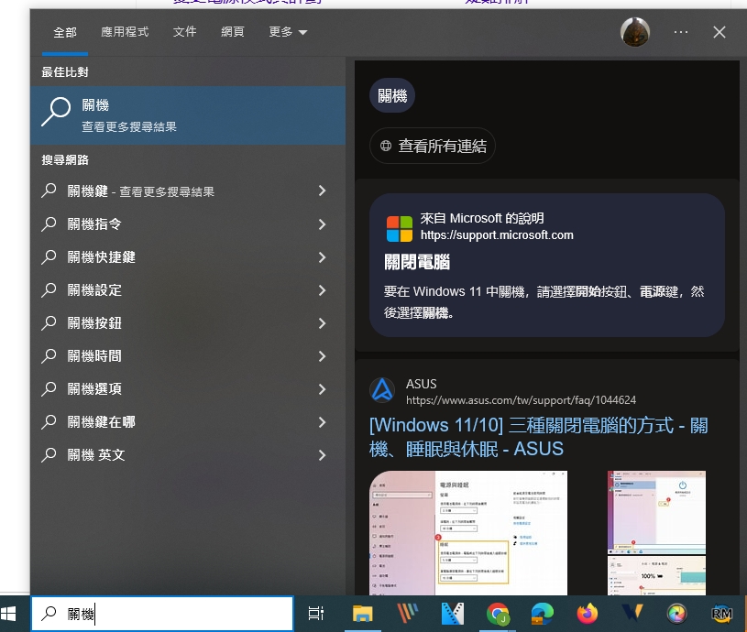
Task: Click search icon beside 關機指令
Action: tap(49, 223)
